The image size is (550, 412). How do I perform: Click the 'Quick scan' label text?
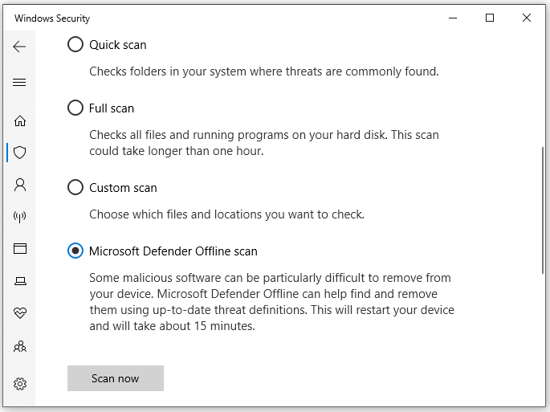118,45
